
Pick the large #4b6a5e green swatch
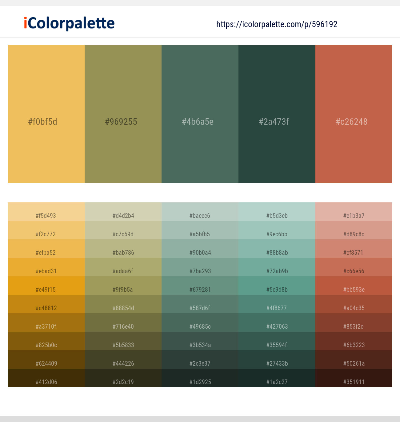pos(200,114)
